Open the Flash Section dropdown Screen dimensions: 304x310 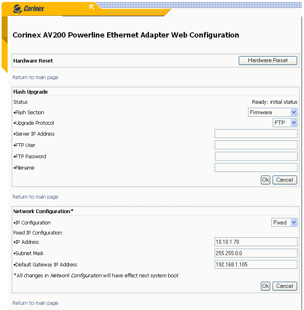(x=273, y=112)
